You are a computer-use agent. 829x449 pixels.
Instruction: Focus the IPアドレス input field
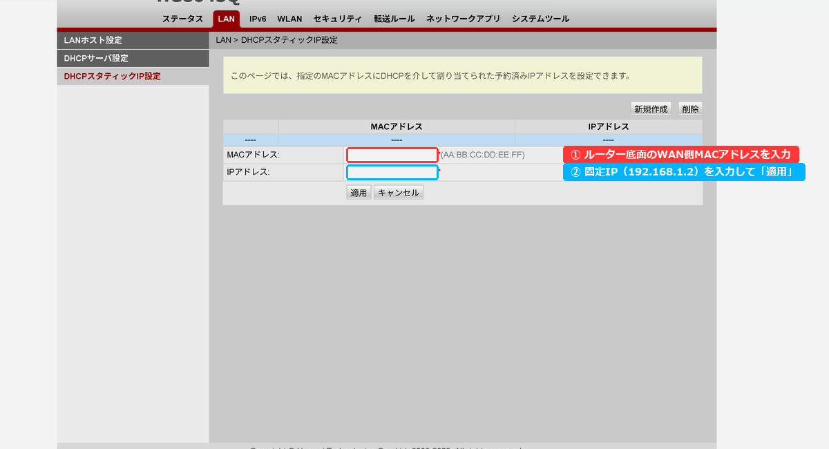(x=392, y=172)
